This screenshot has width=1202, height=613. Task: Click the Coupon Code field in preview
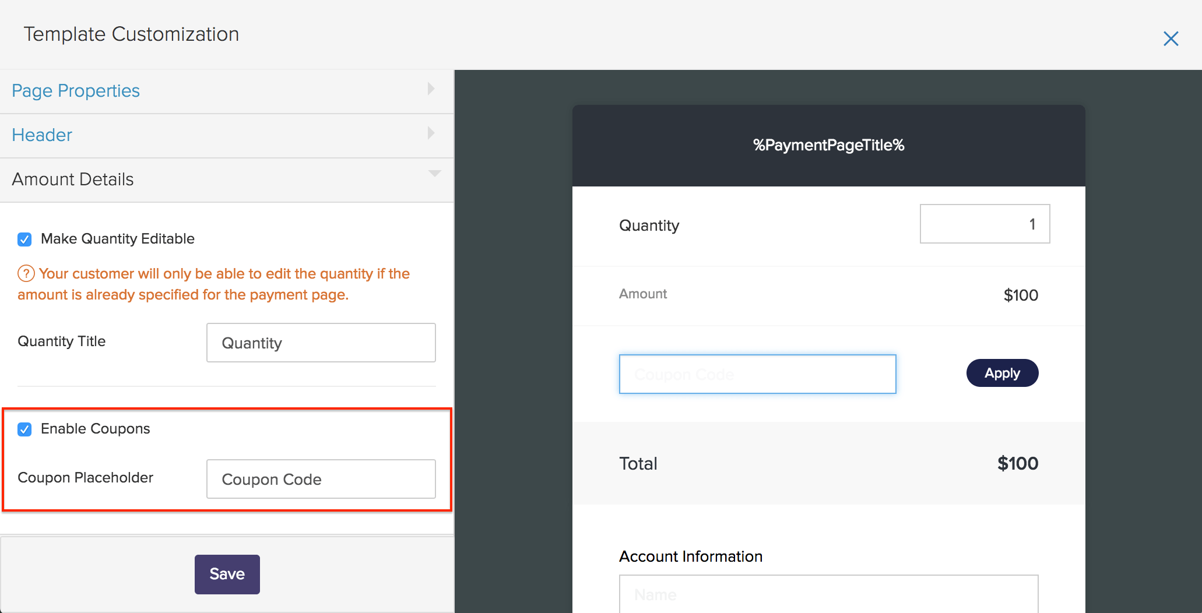(x=757, y=374)
